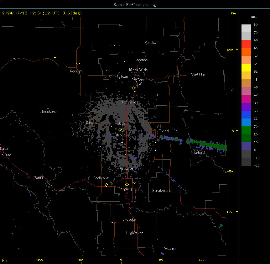Click the Base_Reflectivity title text

tap(135, 5)
